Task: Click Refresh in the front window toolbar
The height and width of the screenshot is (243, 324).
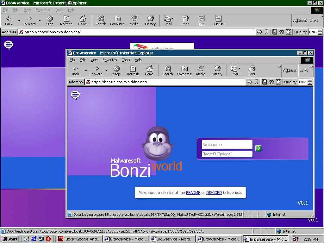Action: (133, 71)
